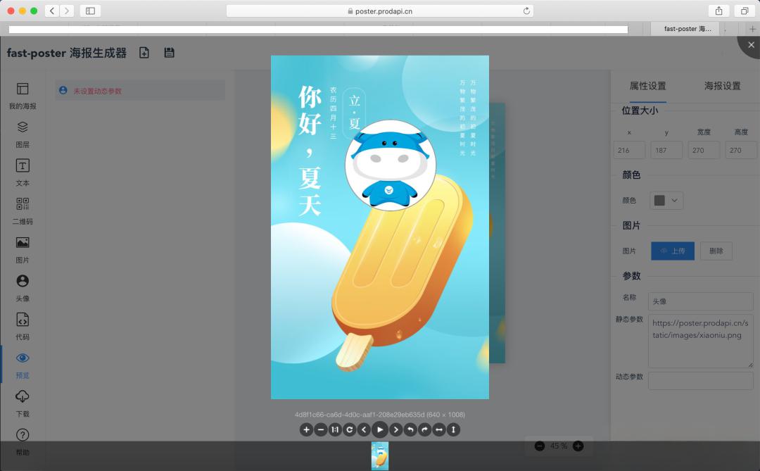760x471 pixels.
Task: Open the 代码 code panel
Action: (23, 327)
